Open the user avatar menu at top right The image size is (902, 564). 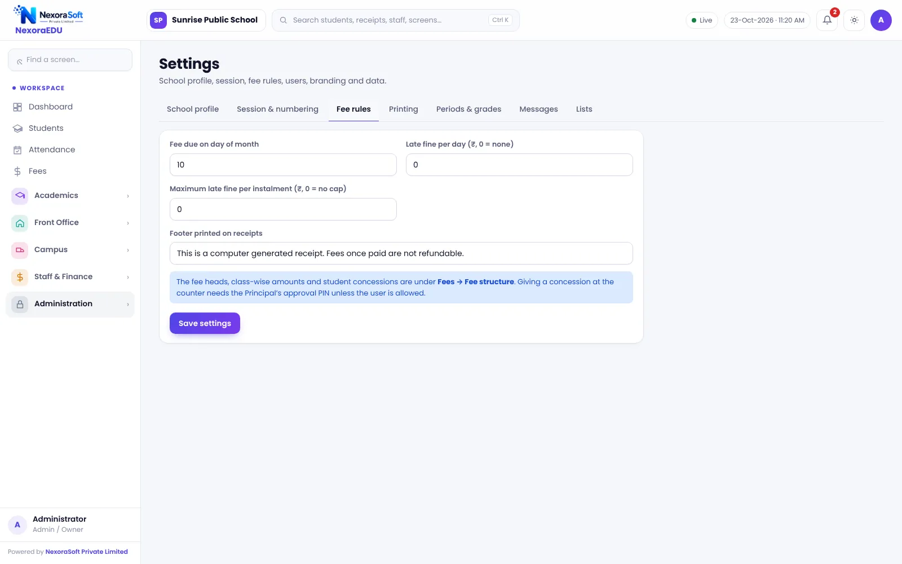pyautogui.click(x=881, y=20)
